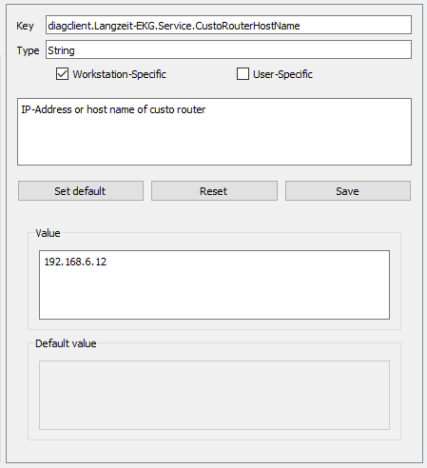Click the Set default button
This screenshot has height=468, width=427.
(81, 191)
